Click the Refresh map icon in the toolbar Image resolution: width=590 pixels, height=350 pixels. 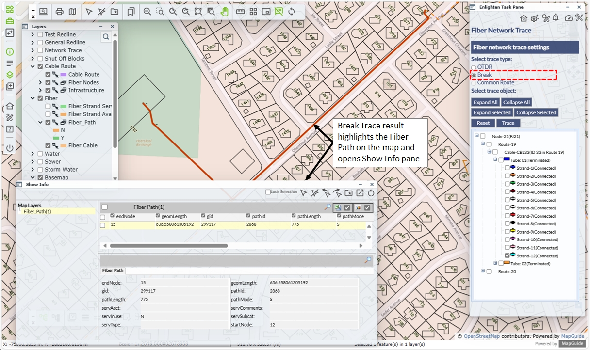point(291,12)
